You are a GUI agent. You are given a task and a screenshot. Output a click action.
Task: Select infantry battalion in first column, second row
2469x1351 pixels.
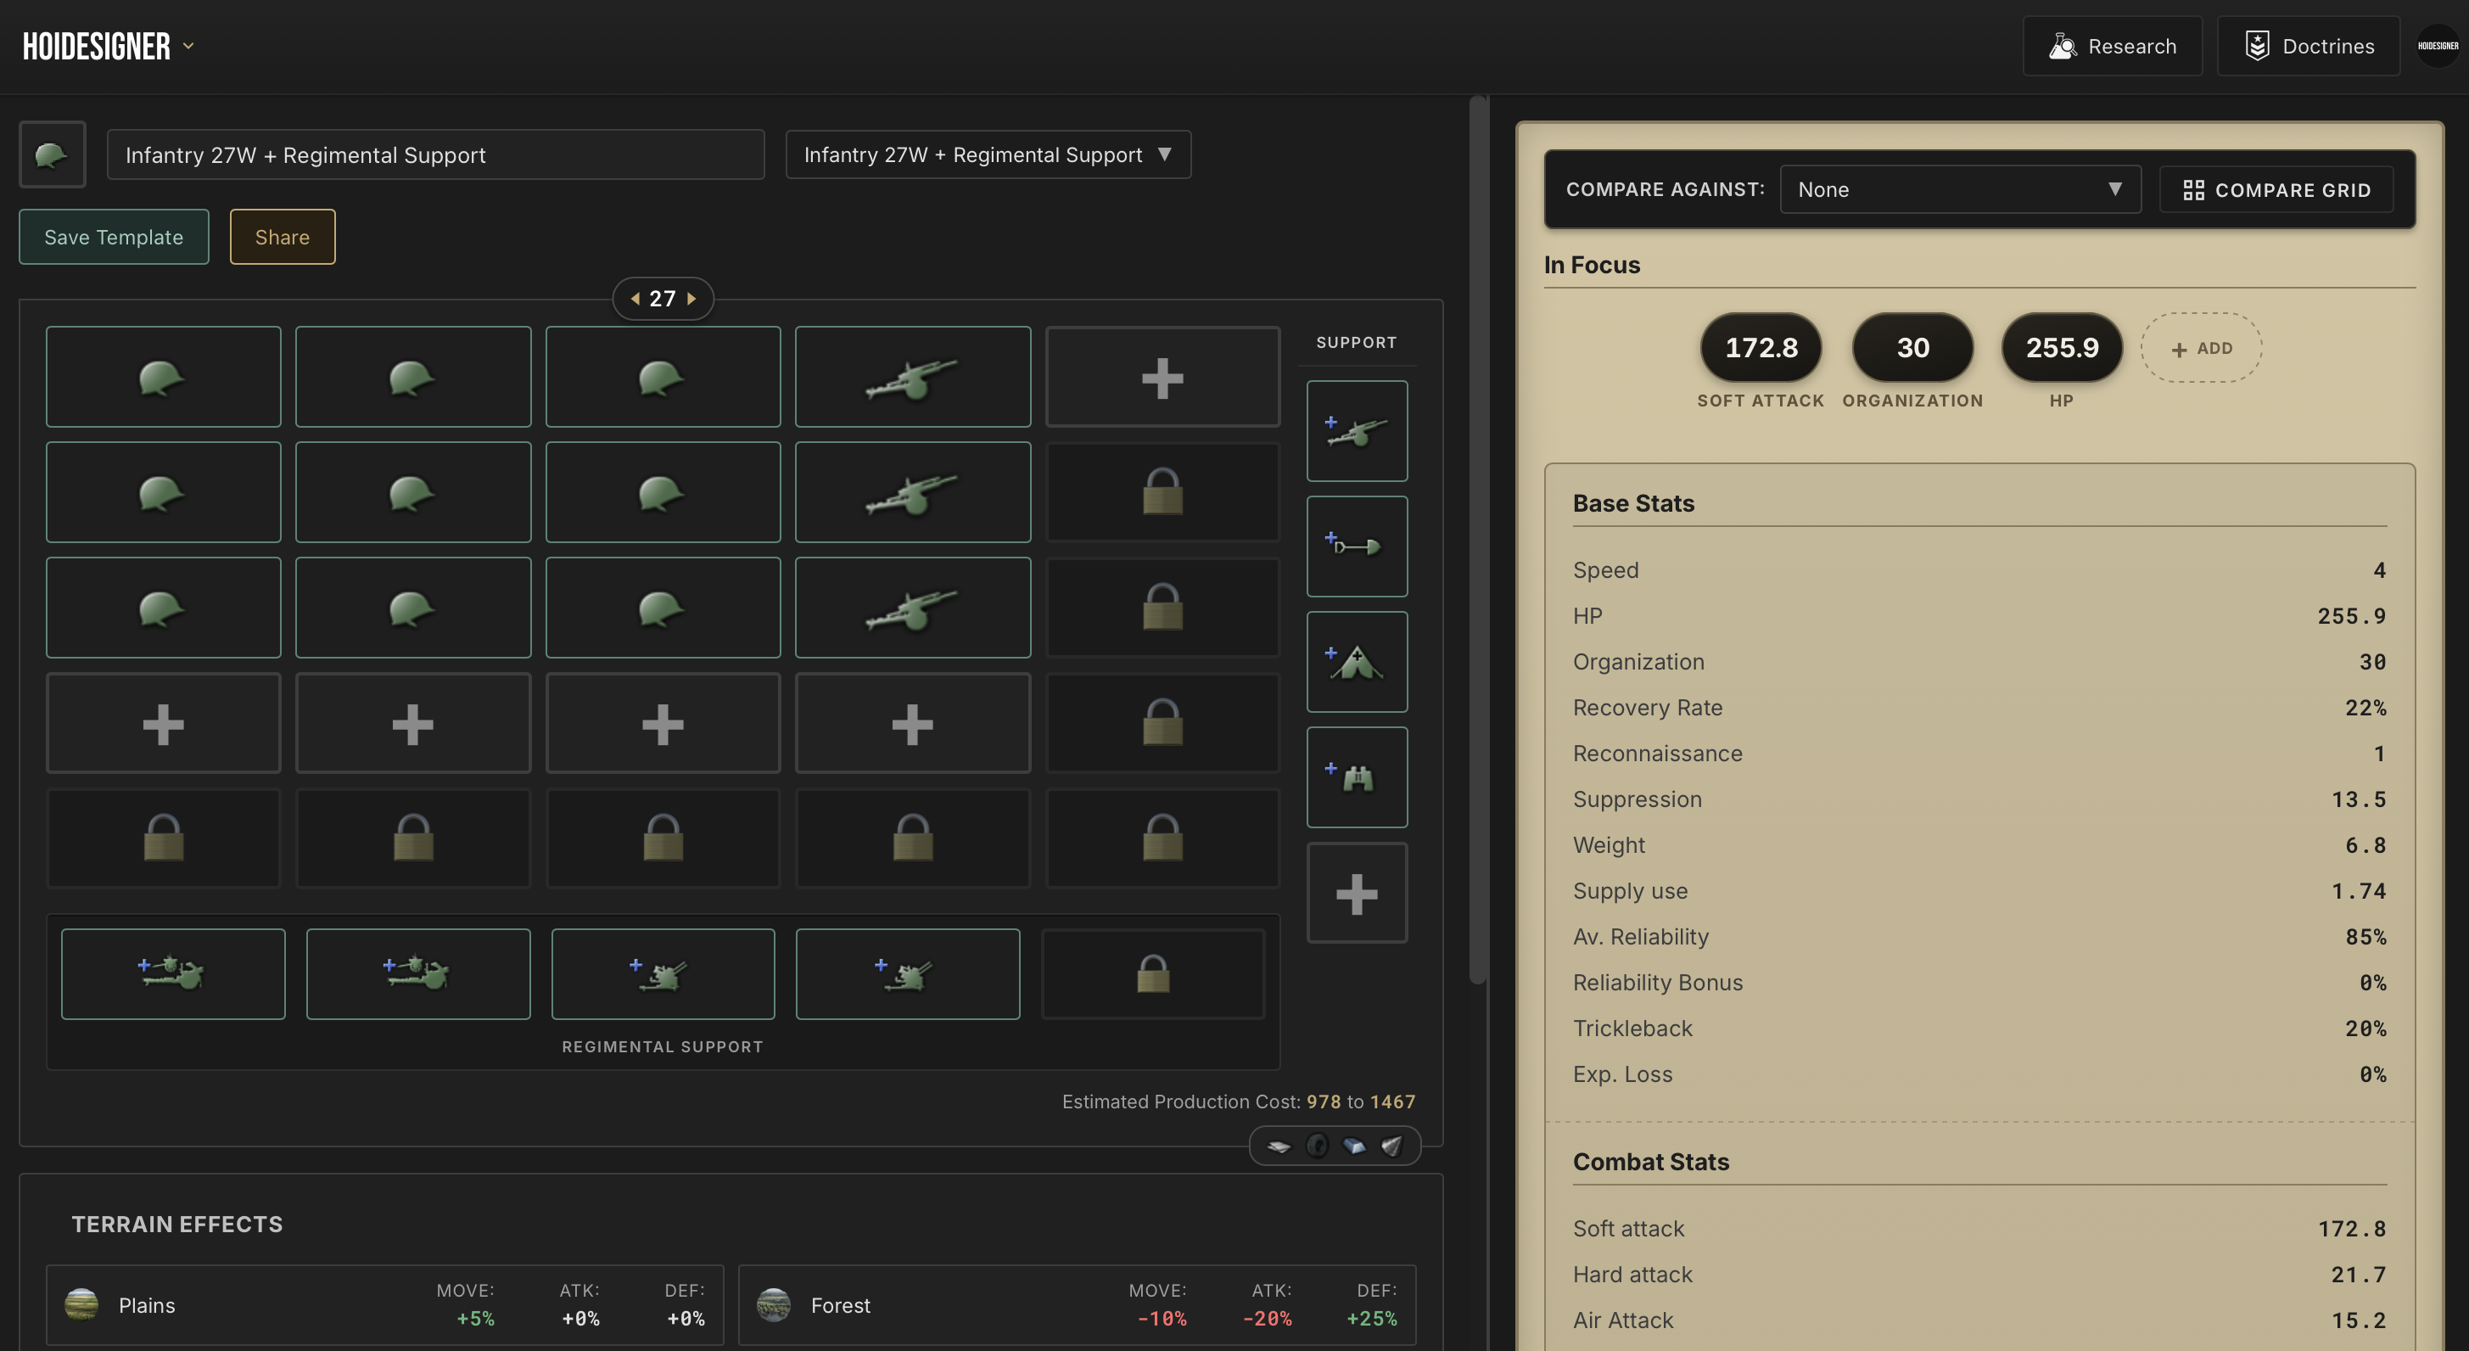164,492
